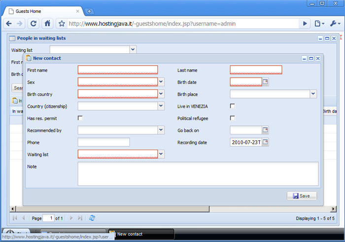Viewport: 345px width, 242px height.
Task: Open the Go back on calendar picker
Action: (265, 130)
